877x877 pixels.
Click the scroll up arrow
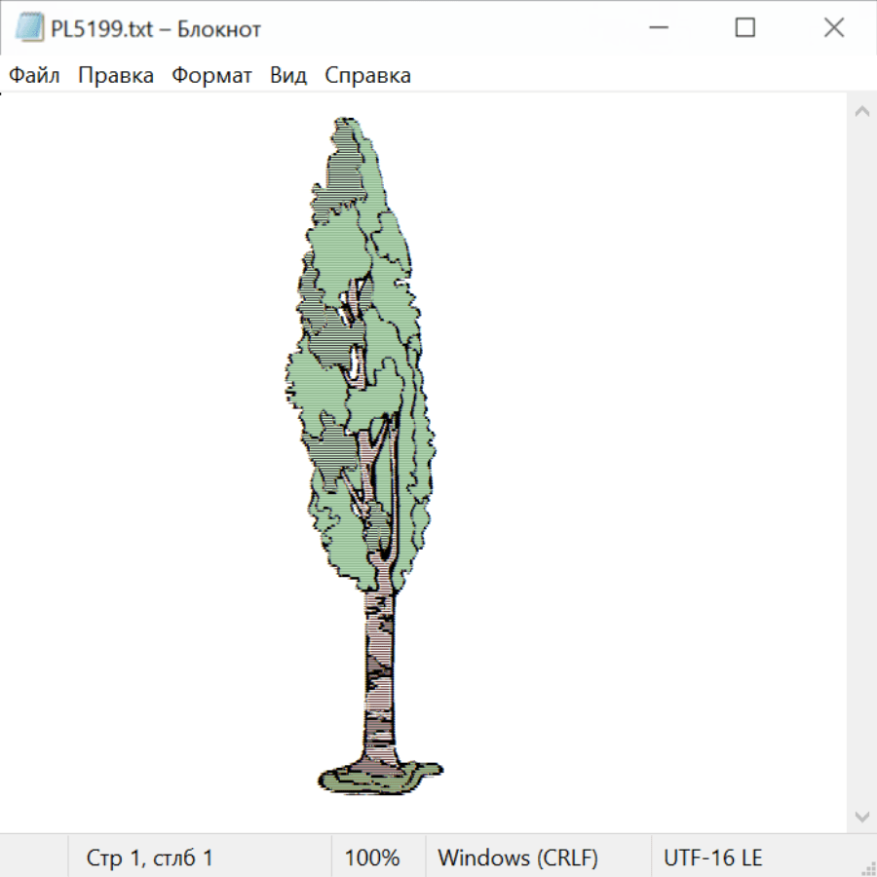[x=861, y=111]
